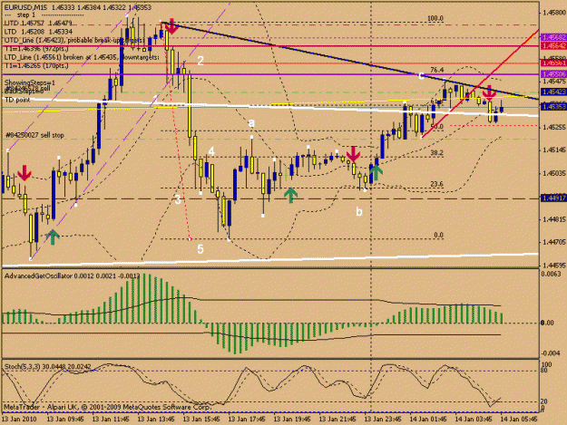Click the 'TD point' label
567x425 pixels.
pyautogui.click(x=17, y=100)
